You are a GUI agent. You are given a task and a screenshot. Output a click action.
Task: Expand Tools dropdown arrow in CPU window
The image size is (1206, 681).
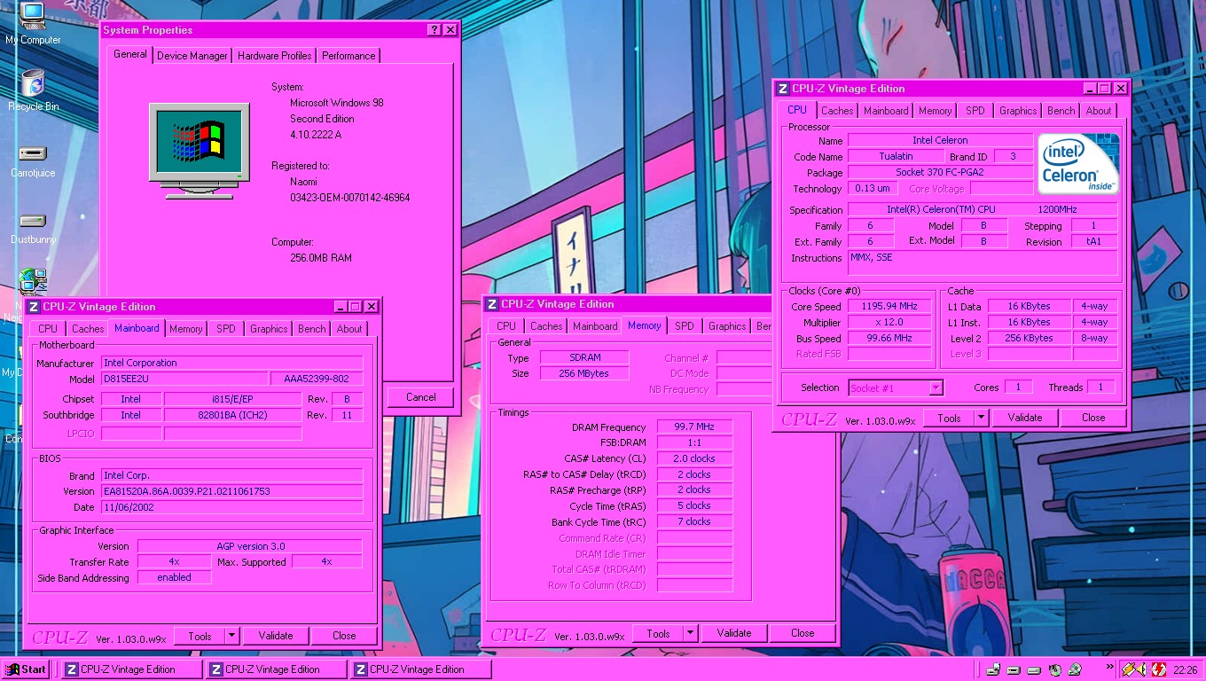click(x=981, y=418)
